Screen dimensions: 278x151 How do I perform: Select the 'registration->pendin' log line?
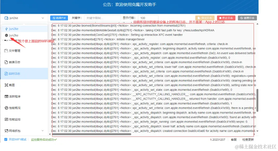coord(153,76)
